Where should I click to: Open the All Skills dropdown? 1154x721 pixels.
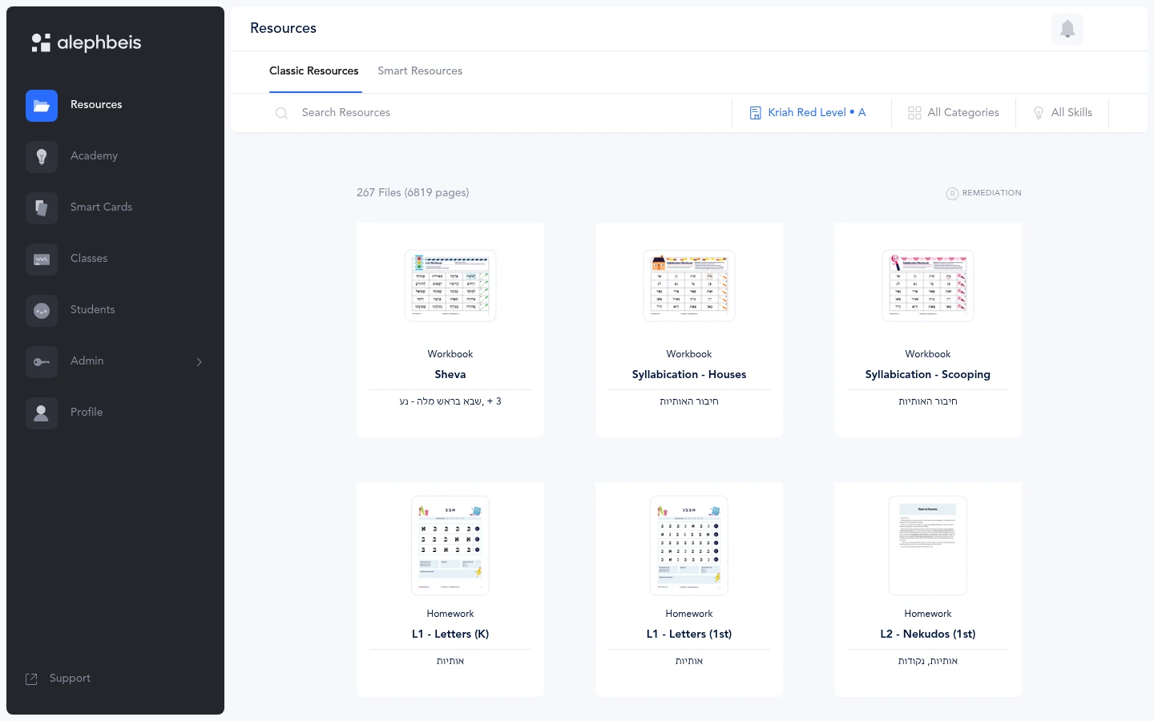pos(1063,113)
